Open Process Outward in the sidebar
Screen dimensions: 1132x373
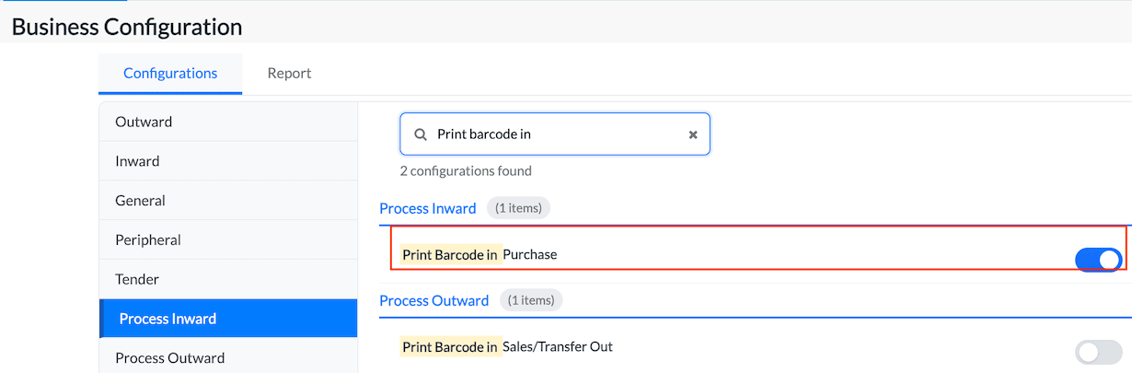[x=169, y=357]
